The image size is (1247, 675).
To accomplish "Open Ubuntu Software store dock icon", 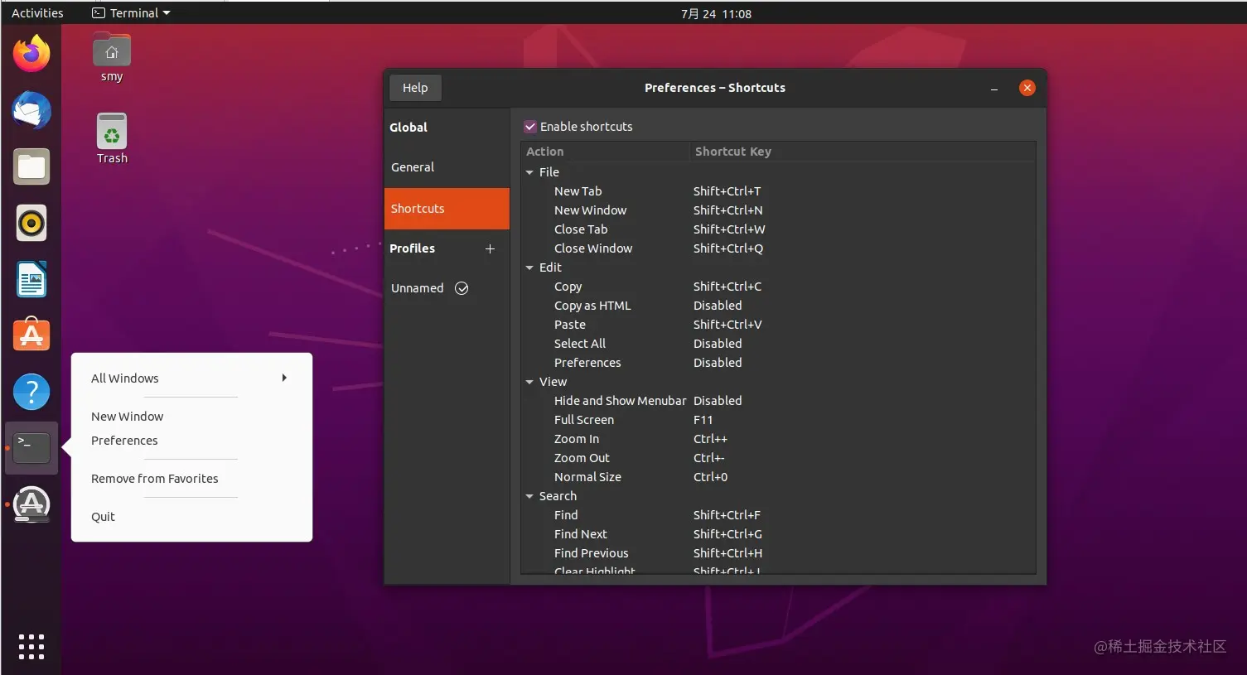I will click(x=31, y=335).
